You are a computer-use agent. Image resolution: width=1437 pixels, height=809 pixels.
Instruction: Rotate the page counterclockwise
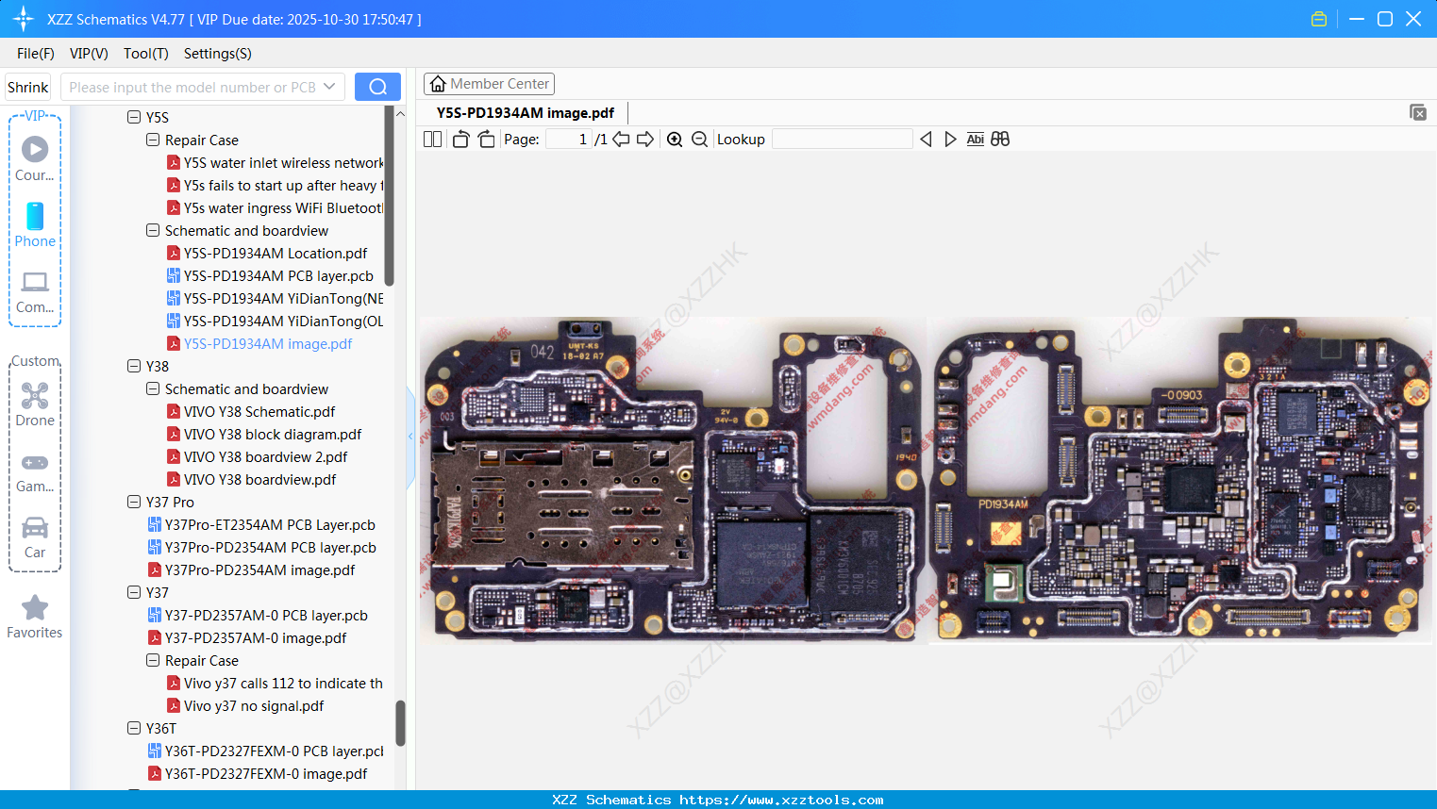(x=460, y=140)
